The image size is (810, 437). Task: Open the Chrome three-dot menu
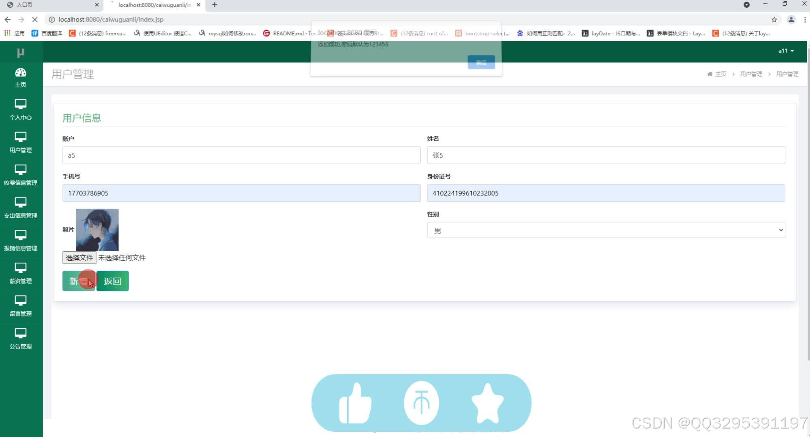[x=805, y=19]
